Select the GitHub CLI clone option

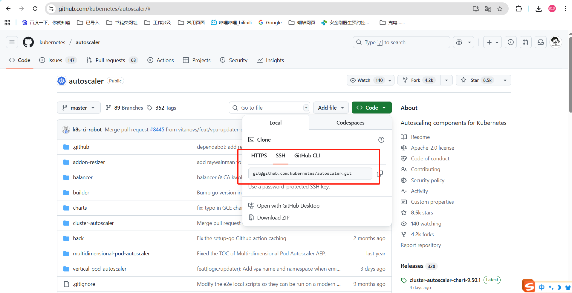307,156
